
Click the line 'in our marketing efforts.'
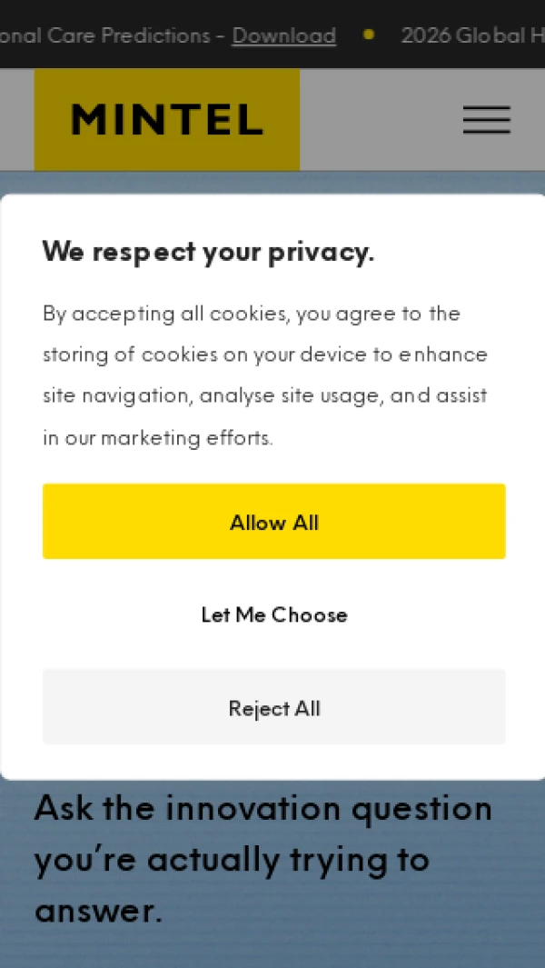157,438
